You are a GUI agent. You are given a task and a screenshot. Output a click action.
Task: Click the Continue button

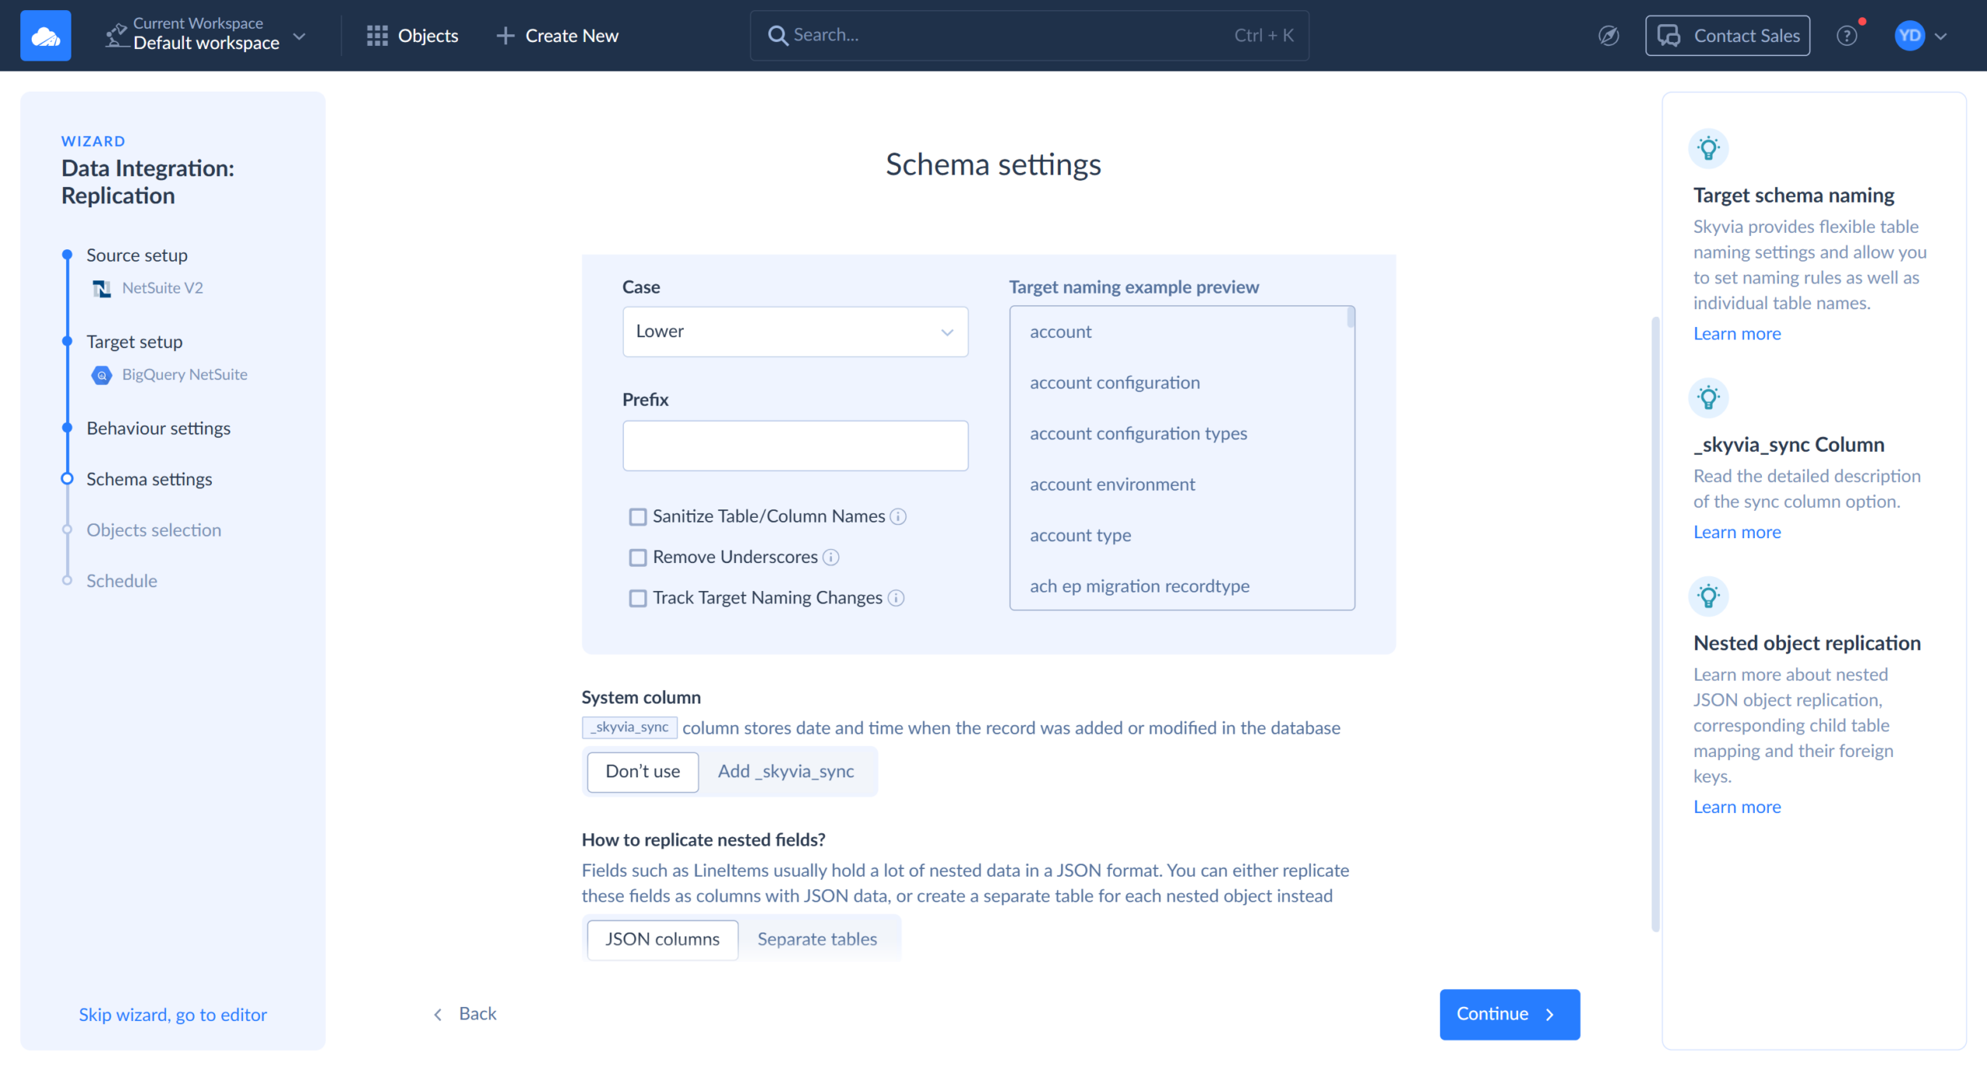pos(1510,1015)
